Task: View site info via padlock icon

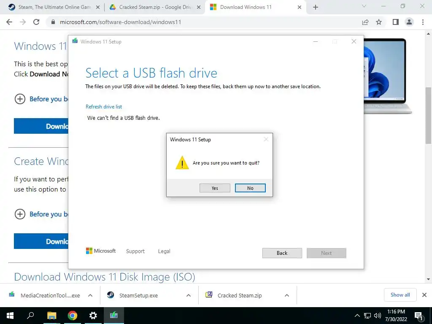Action: pyautogui.click(x=53, y=22)
